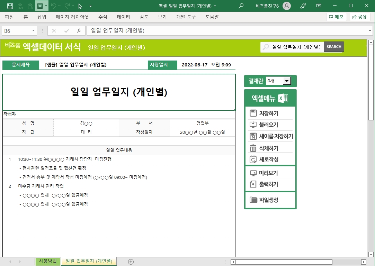
Task: Click the user account avatar icon
Action: [x=287, y=6]
